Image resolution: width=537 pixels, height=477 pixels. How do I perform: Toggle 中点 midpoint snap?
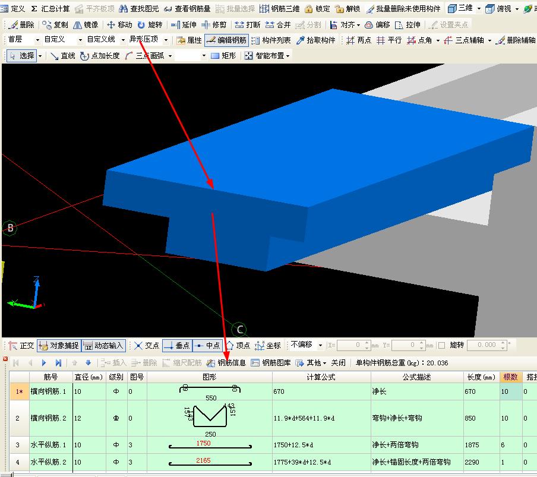click(207, 346)
